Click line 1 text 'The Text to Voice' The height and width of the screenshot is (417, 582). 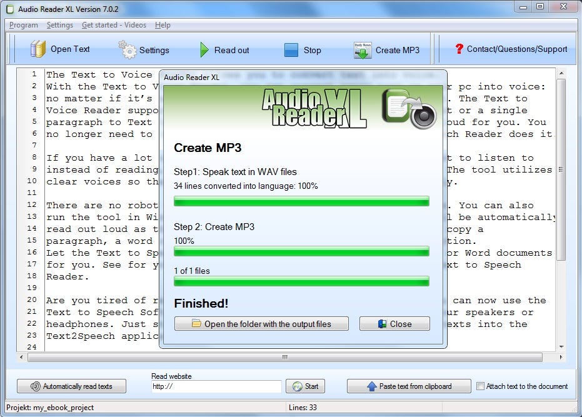coord(99,74)
